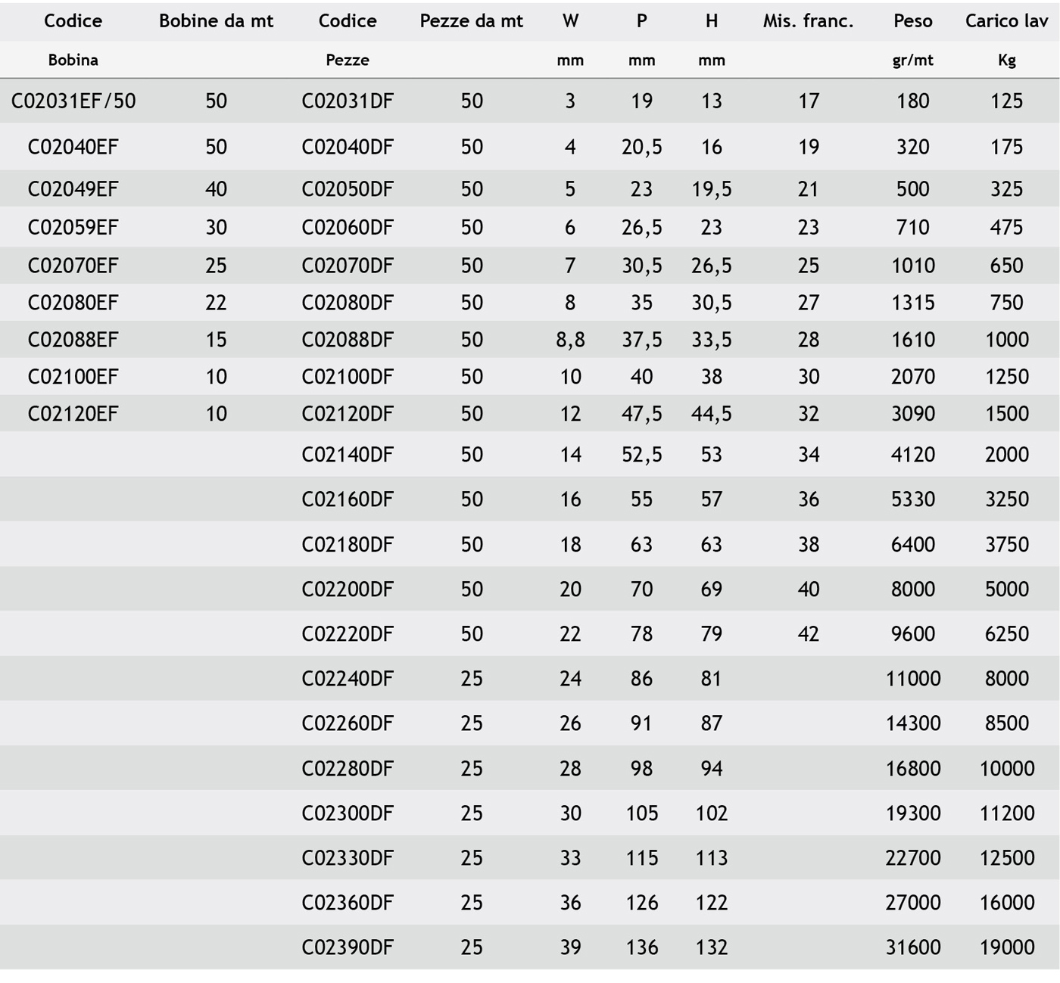Select the 31600 weight value
The image size is (1060, 983).
(912, 947)
